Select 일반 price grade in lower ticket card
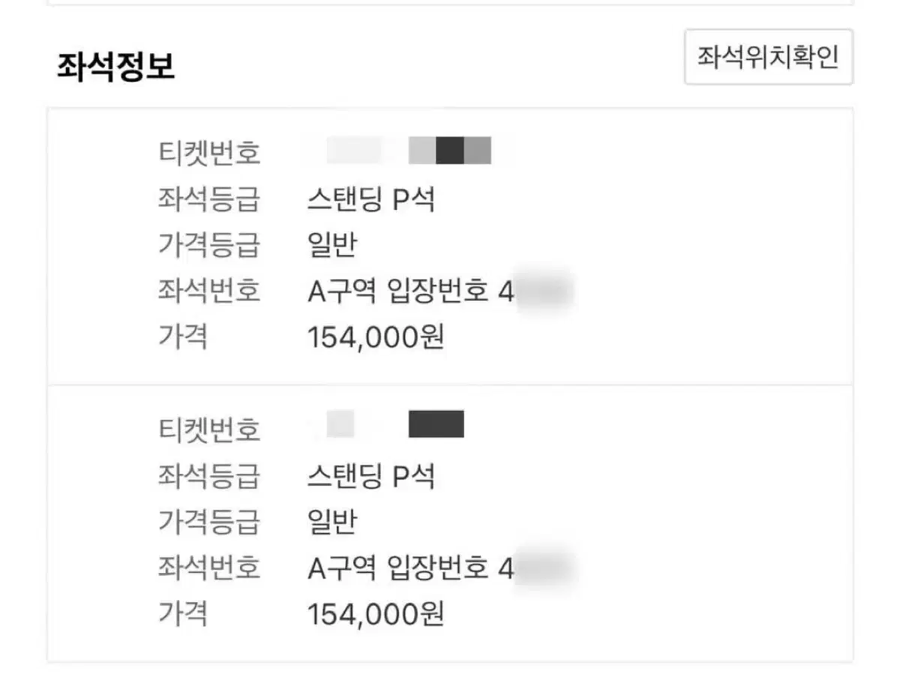 pos(331,522)
